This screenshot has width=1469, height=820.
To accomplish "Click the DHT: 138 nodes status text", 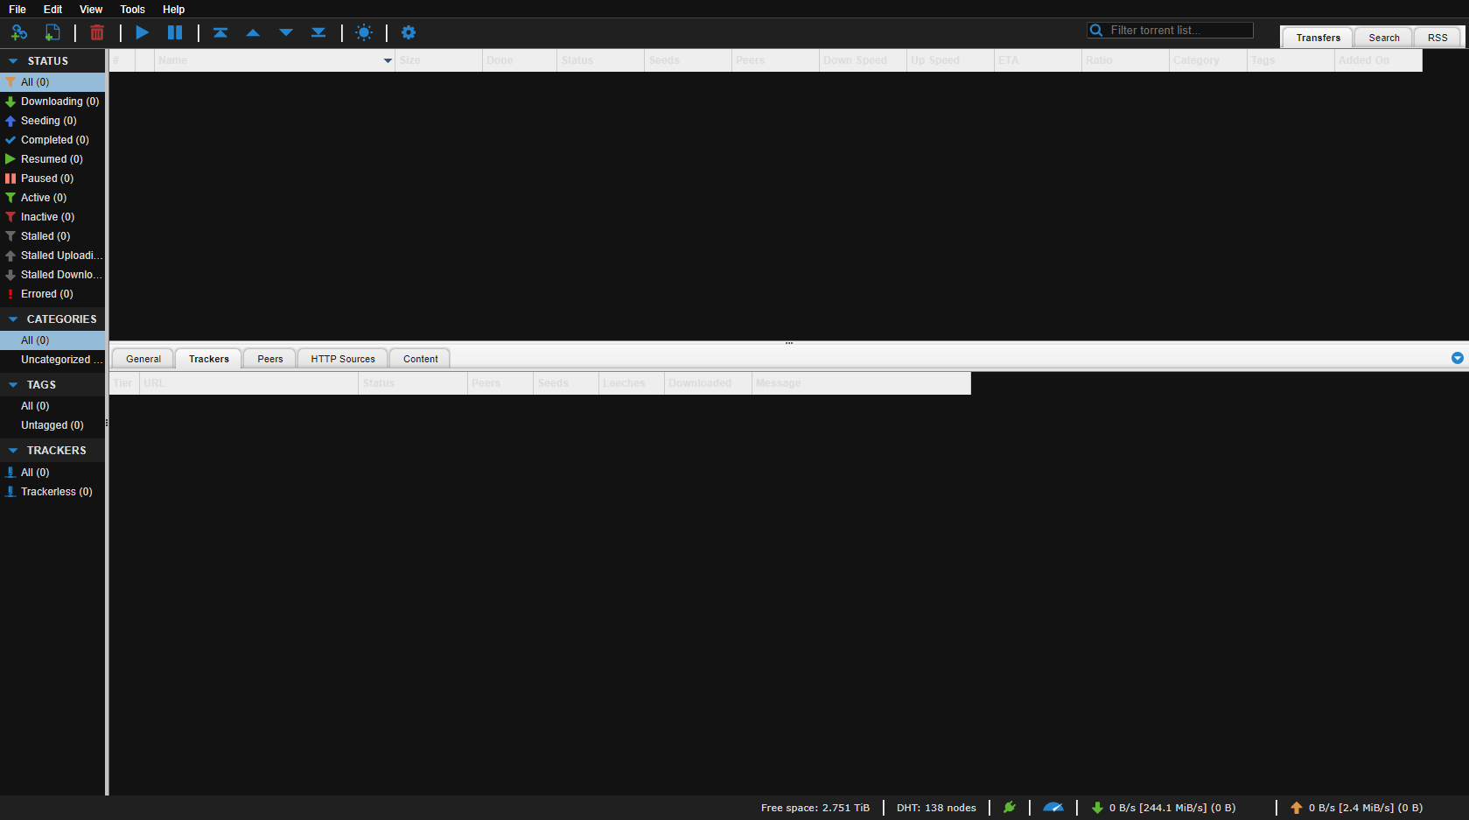I will (x=936, y=808).
